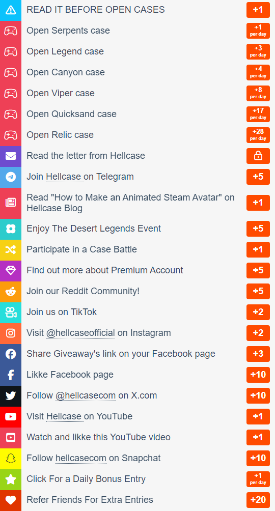Open the @hellcaseofficial Instagram link
Image resolution: width=275 pixels, height=511 pixels.
[80, 333]
